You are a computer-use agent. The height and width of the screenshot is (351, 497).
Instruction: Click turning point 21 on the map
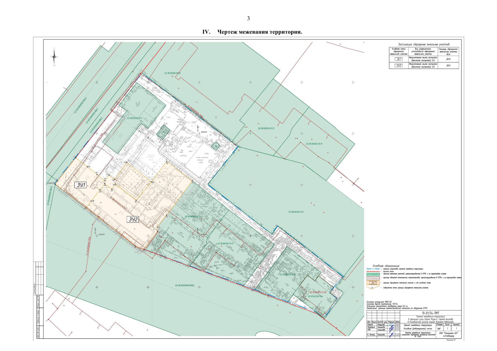[x=136, y=201]
